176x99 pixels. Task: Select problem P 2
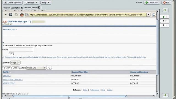point(165,21)
